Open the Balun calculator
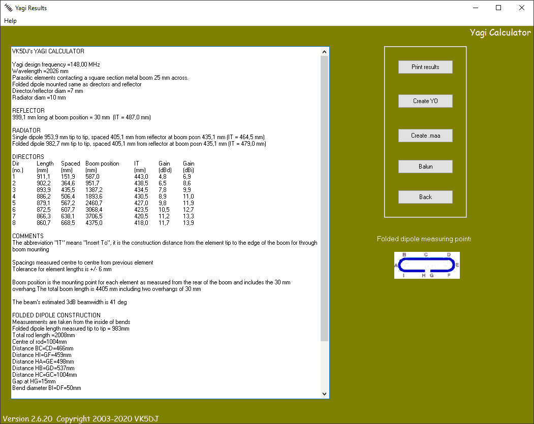 [425, 166]
